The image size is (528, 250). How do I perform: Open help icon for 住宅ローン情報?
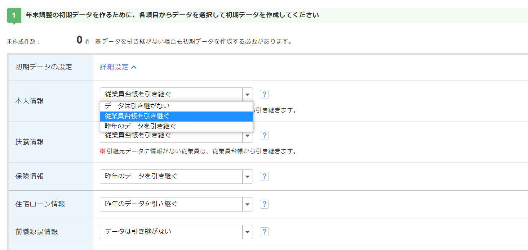click(264, 204)
